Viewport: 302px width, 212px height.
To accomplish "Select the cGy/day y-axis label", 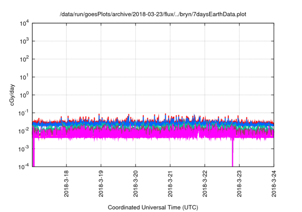I will pos(12,95).
